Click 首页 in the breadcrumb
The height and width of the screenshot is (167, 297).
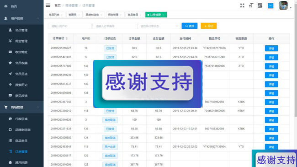coord(58,5)
